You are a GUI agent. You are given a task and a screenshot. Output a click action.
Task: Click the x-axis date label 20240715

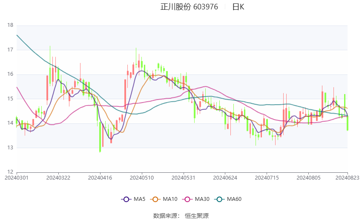[267, 178]
